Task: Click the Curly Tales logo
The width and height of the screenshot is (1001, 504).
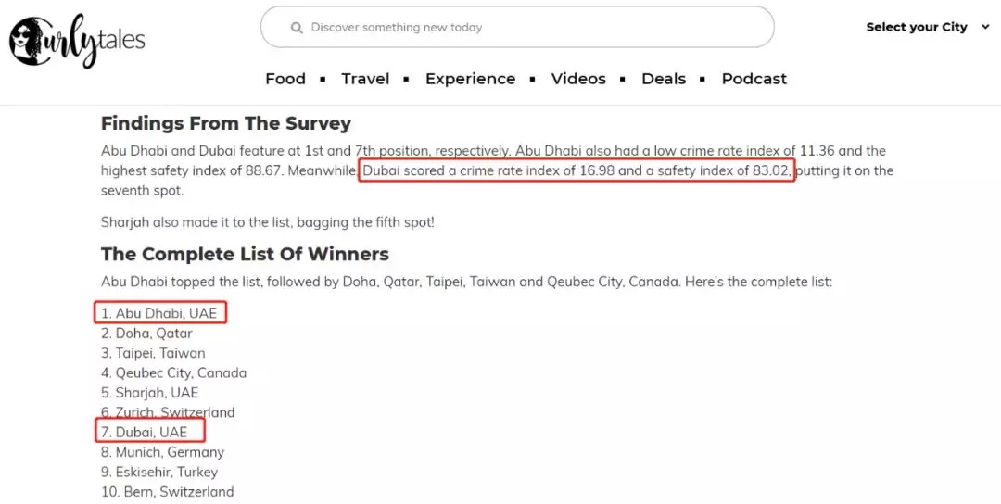Action: point(77,39)
